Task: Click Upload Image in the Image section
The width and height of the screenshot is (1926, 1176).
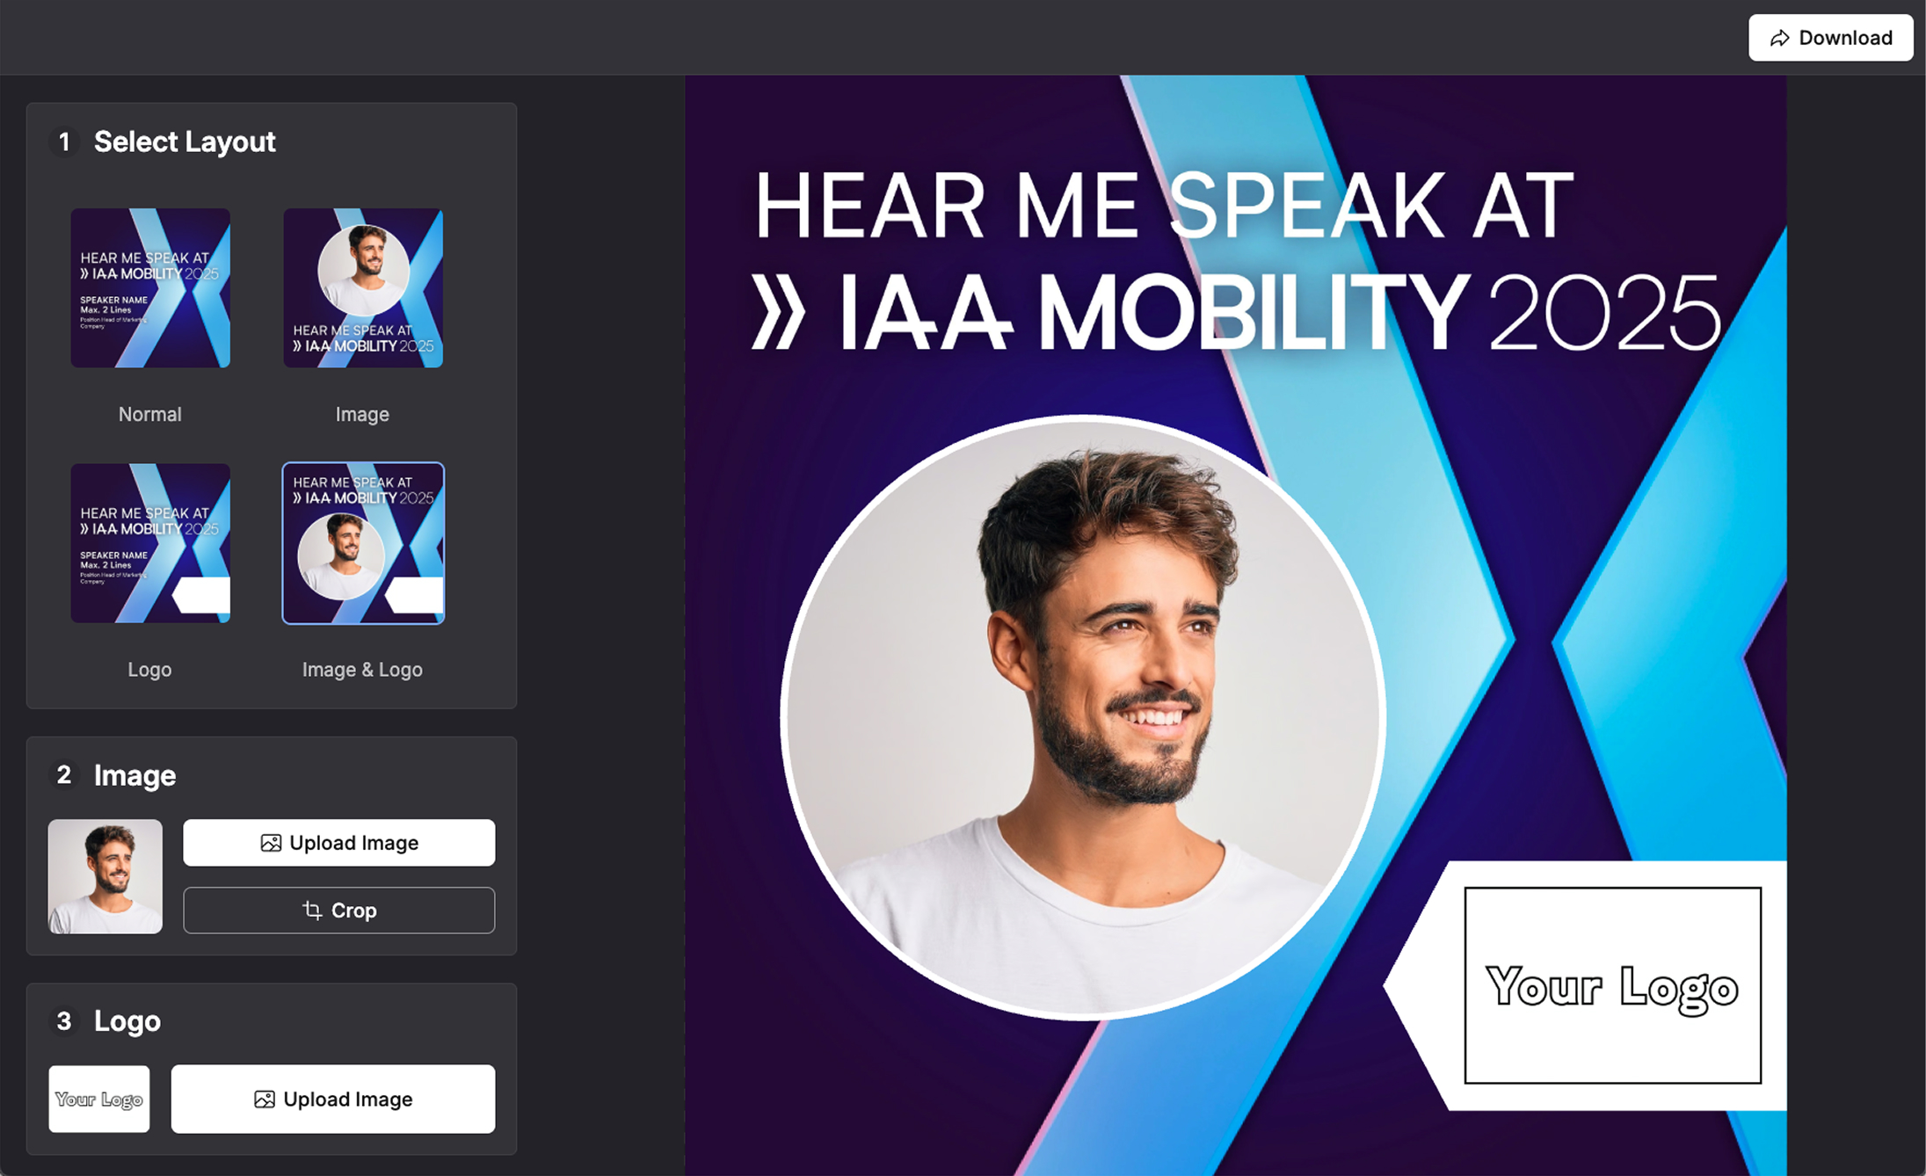Action: tap(339, 843)
